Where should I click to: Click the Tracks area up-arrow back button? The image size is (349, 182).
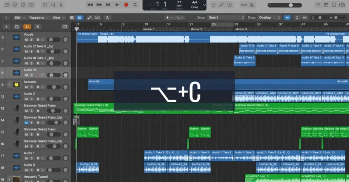click(7, 18)
